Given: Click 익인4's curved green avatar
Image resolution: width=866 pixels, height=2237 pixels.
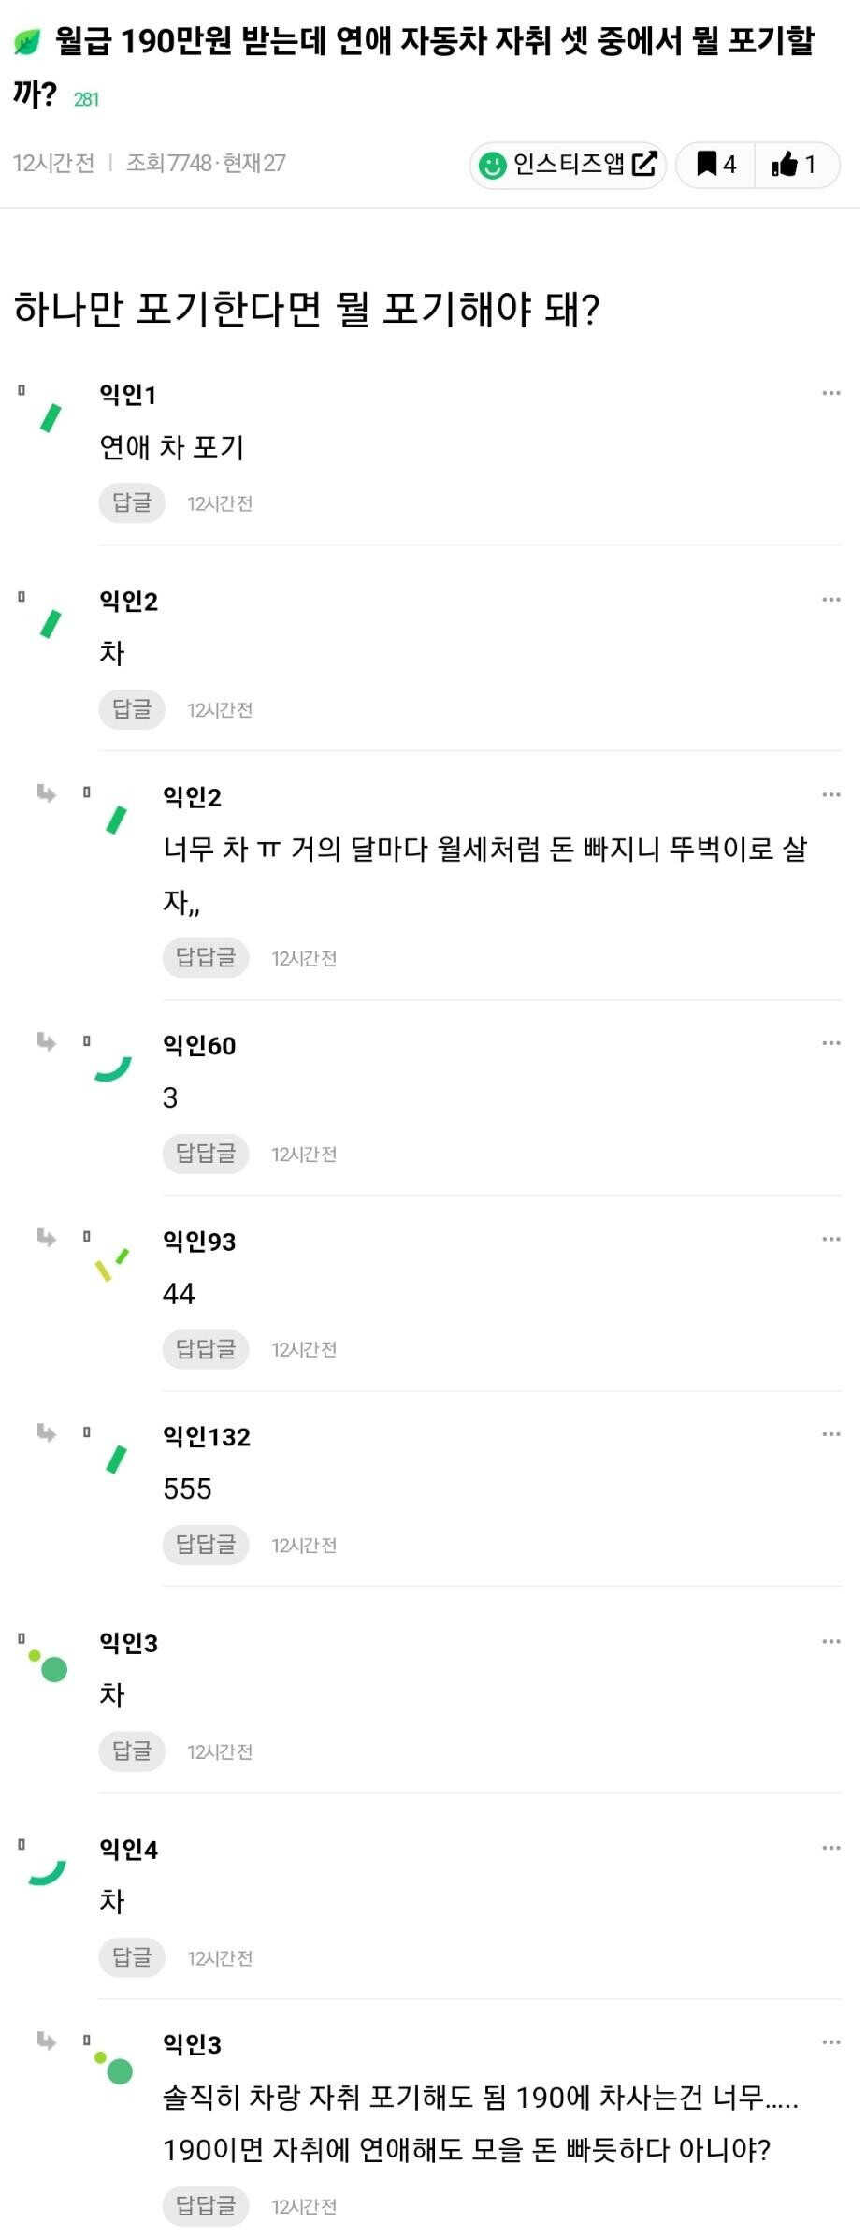Looking at the screenshot, I should [x=48, y=1872].
